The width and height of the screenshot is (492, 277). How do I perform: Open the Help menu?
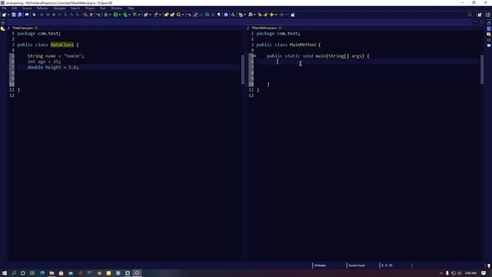pyautogui.click(x=131, y=8)
